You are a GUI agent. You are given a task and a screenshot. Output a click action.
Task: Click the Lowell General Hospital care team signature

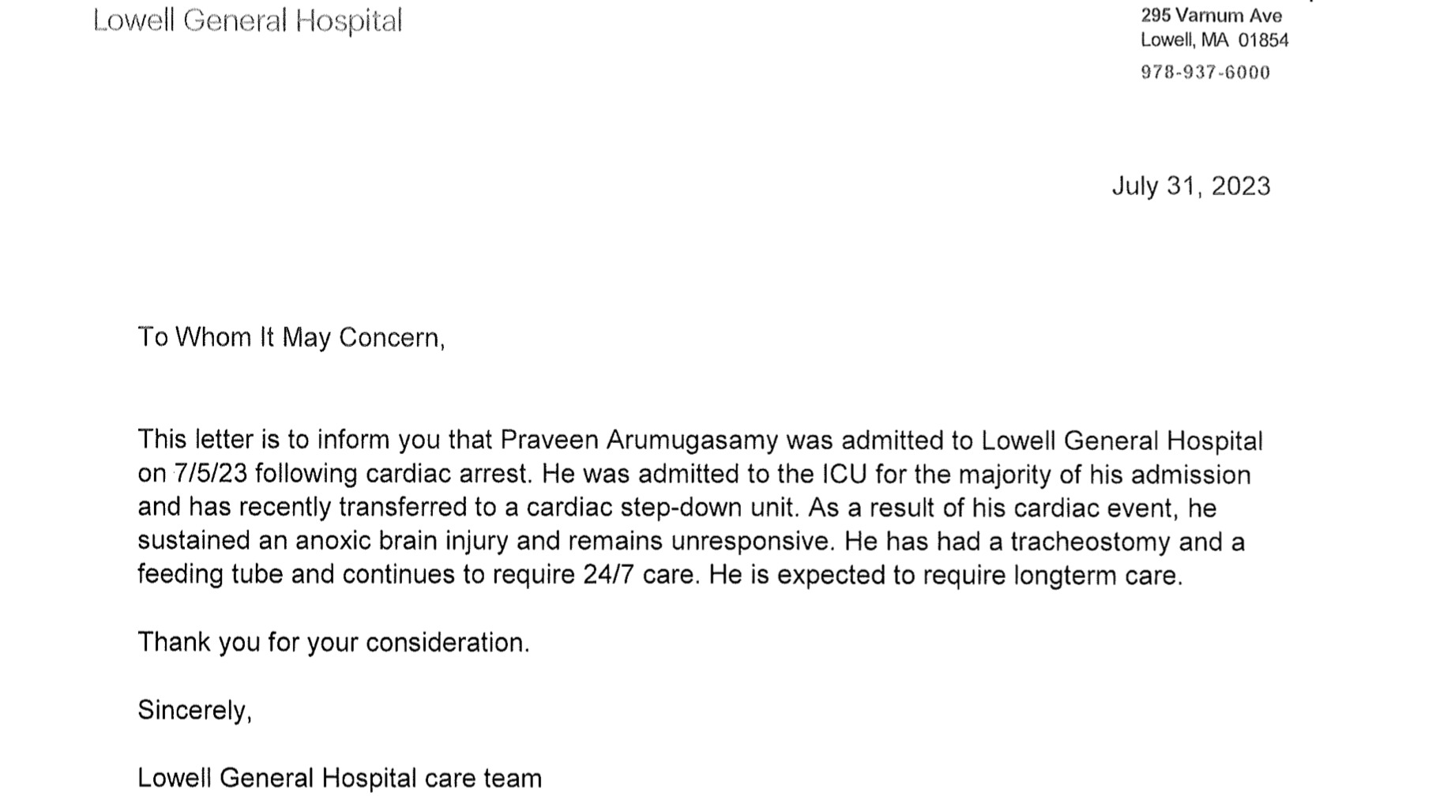(340, 778)
